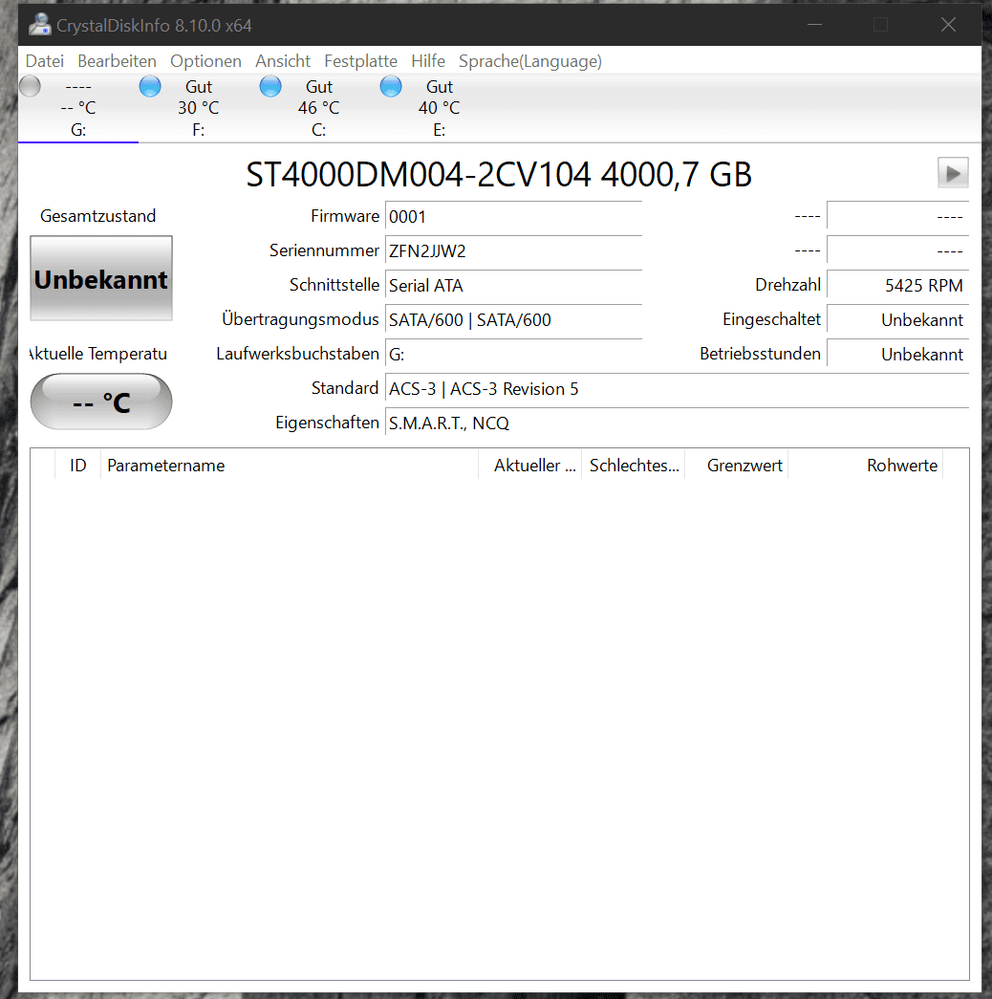Click the Laufwerksbuchstaben field G:
The height and width of the screenshot is (999, 992).
coord(513,354)
